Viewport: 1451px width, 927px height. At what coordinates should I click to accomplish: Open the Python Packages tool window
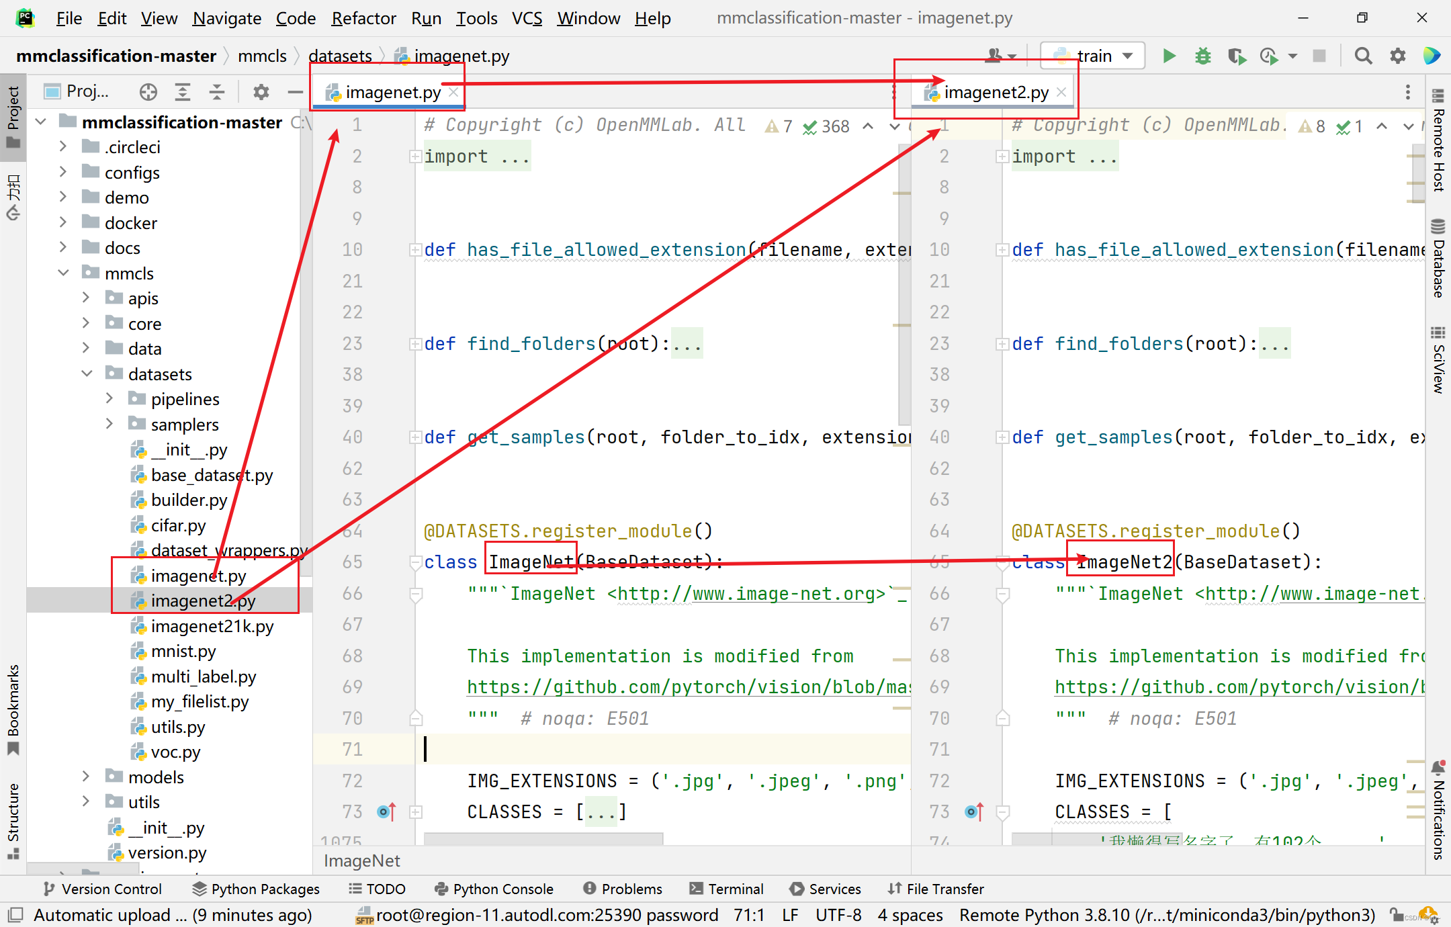[x=256, y=889]
